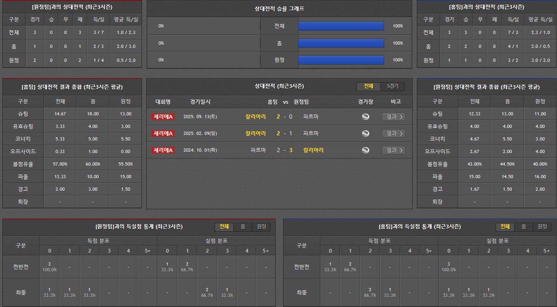Click stadium icon for 2025. 09. 13 match
Image resolution: width=557 pixels, height=307 pixels.
tap(366, 117)
